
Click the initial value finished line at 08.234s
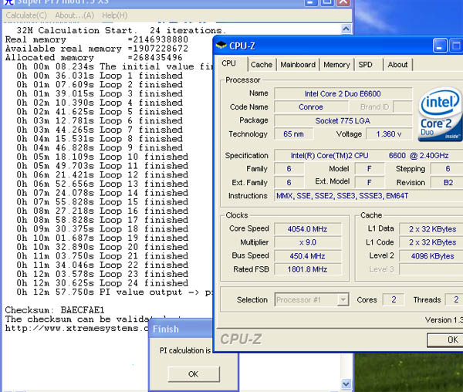114,66
